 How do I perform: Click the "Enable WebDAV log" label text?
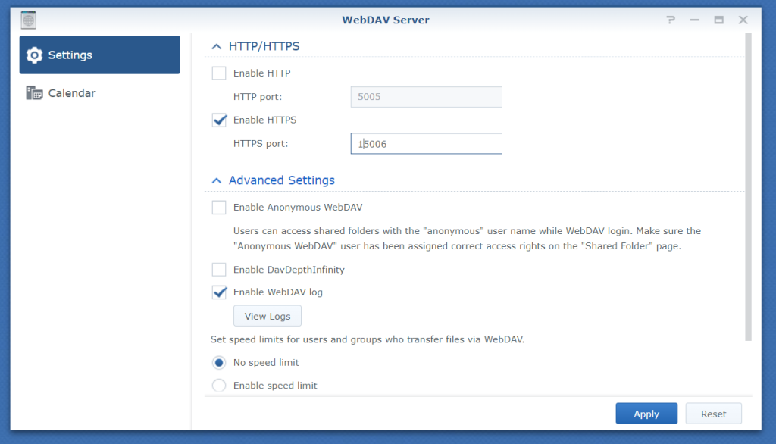point(278,292)
